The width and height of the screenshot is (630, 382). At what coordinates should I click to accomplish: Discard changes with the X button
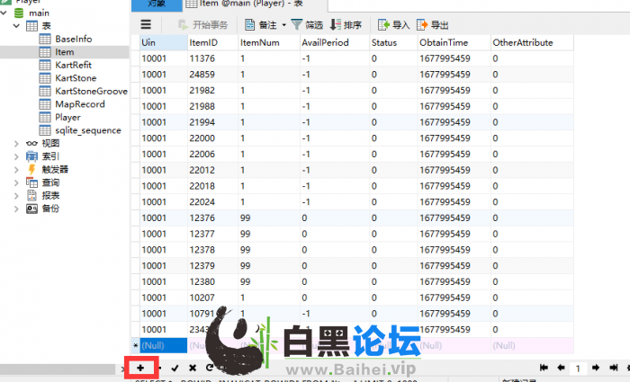tap(192, 368)
